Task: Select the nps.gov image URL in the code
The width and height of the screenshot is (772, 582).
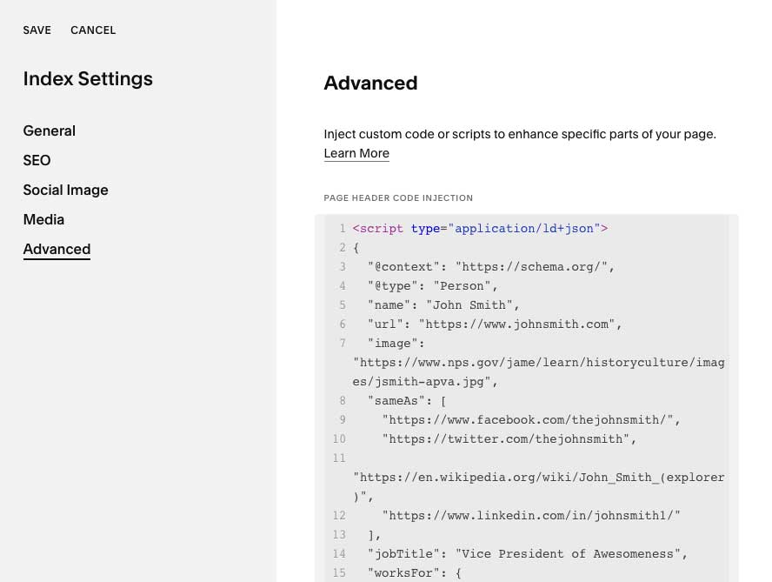Action: pyautogui.click(x=539, y=363)
